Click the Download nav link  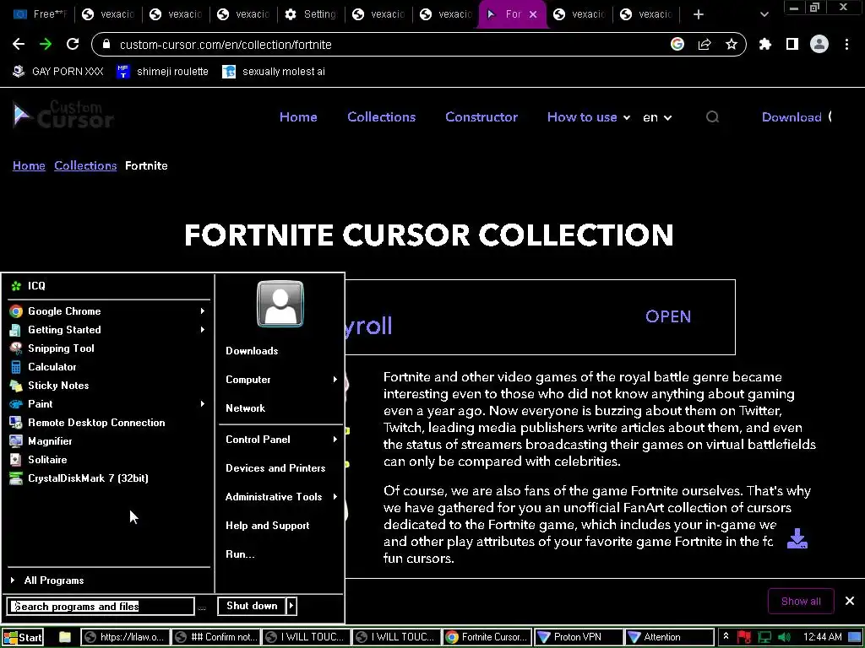click(791, 116)
